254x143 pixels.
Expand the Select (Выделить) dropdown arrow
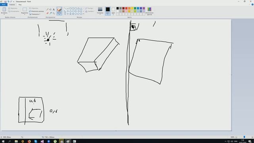tap(25, 14)
